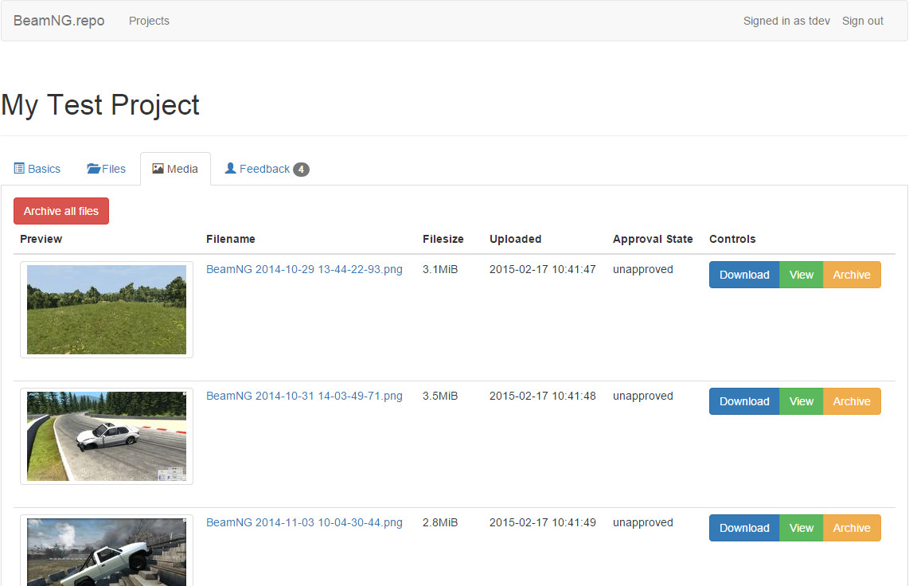Click the Basics tab list icon
Viewport: 909px width, 586px height.
[x=19, y=169]
